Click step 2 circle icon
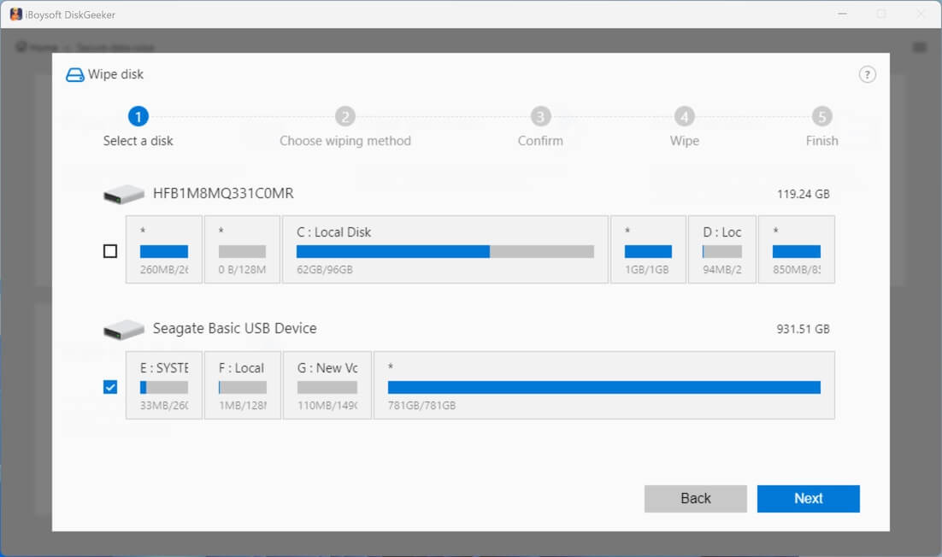 344,116
